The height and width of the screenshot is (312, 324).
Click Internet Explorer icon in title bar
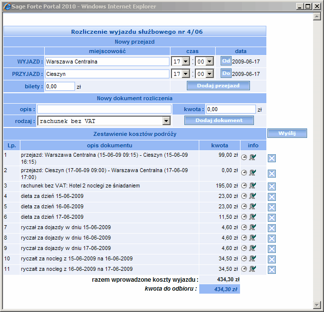point(7,6)
